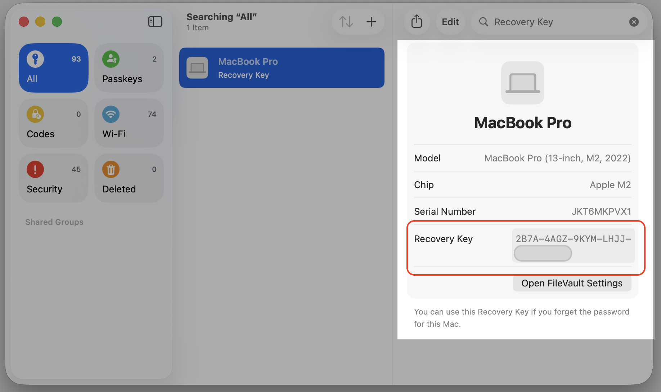Click the red exclamation Security icon
Viewport: 661px width, 392px height.
35,169
